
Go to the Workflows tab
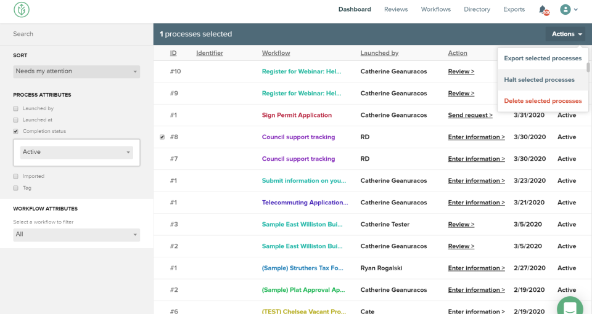point(436,9)
